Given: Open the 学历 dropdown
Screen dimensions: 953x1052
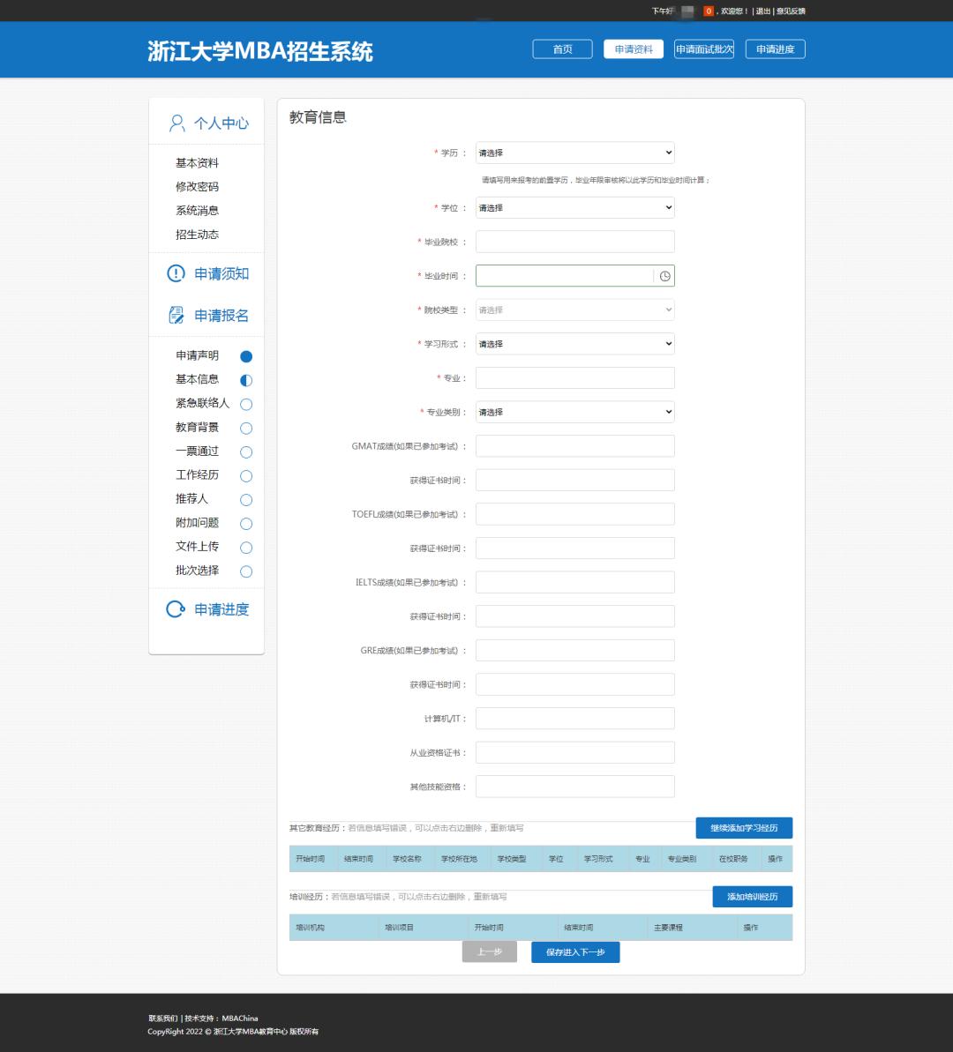Looking at the screenshot, I should point(574,153).
